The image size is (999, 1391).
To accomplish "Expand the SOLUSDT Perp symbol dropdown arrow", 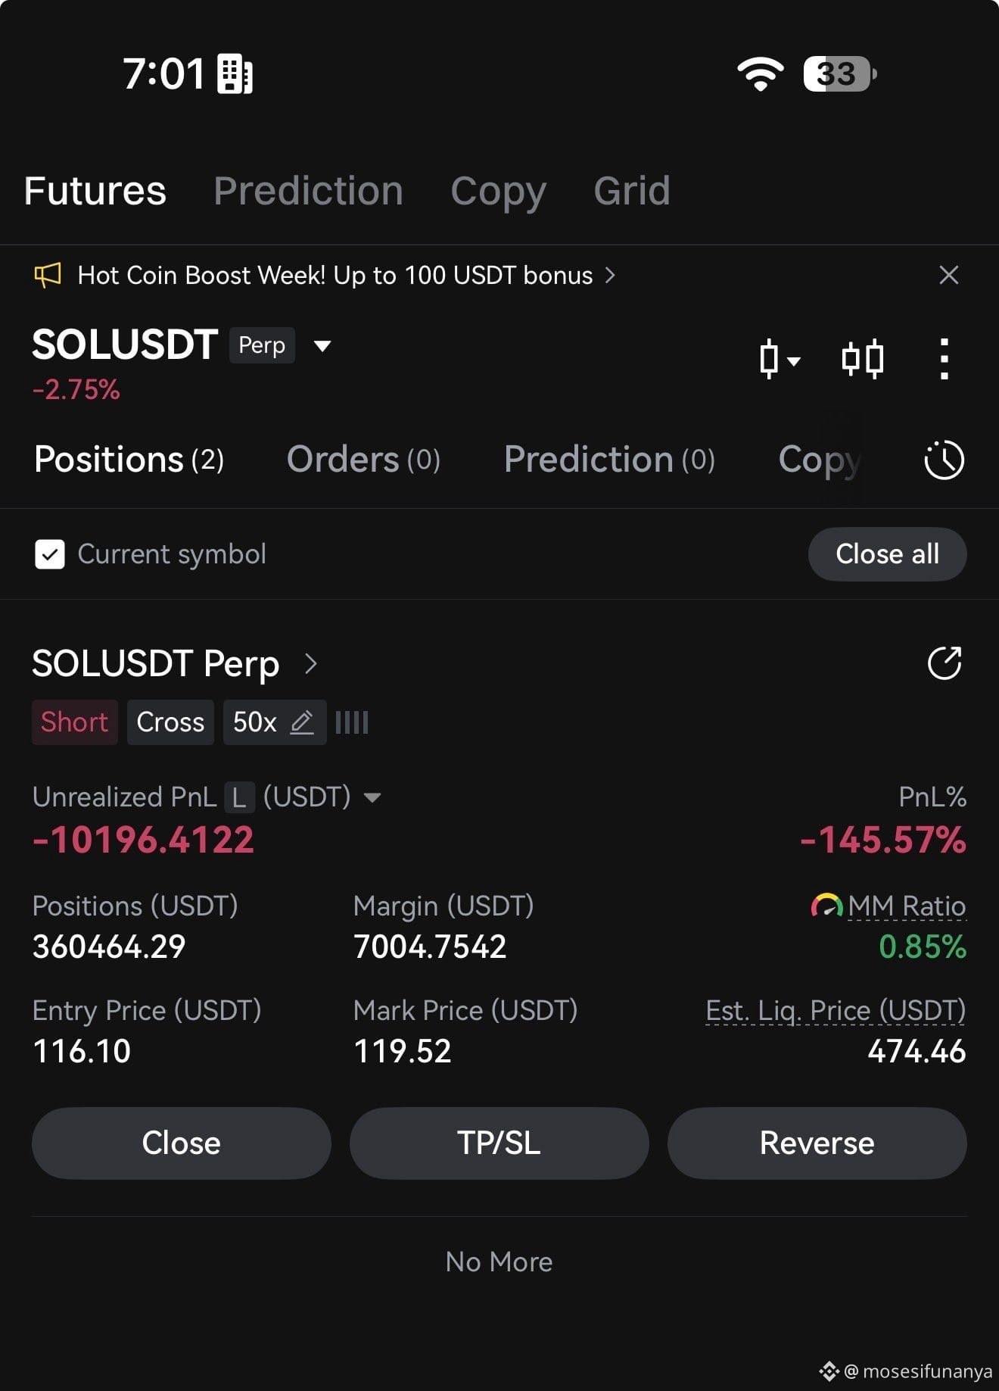I will pos(322,346).
